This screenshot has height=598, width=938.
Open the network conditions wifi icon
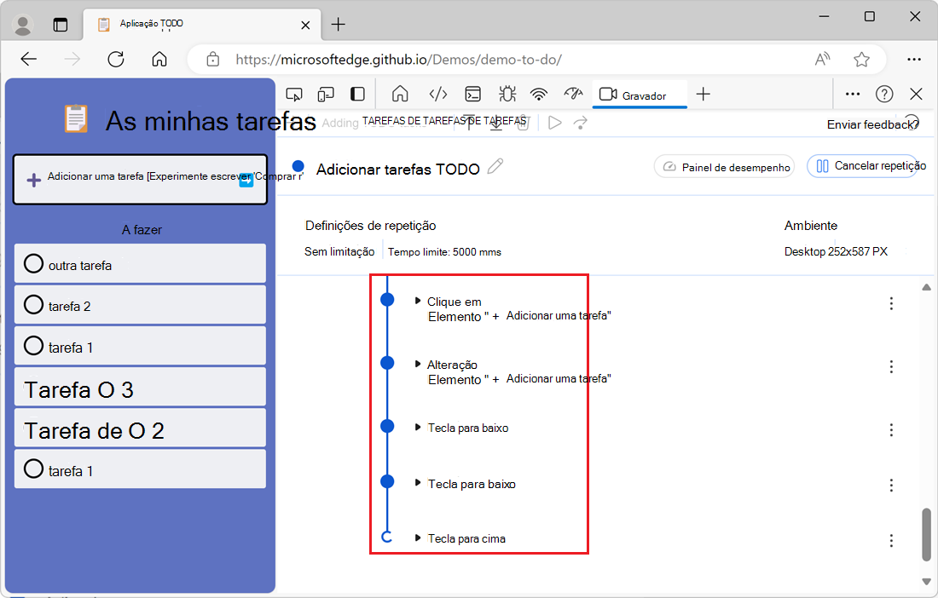(539, 94)
